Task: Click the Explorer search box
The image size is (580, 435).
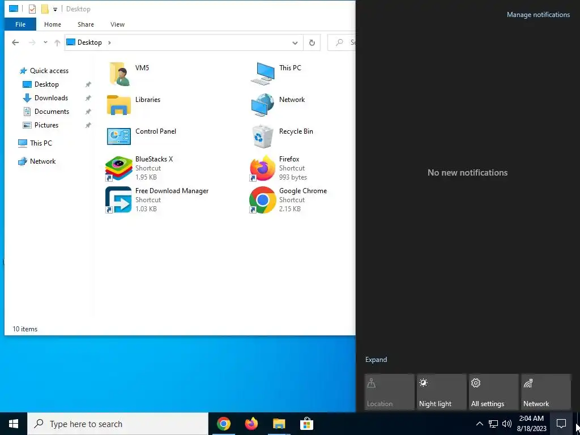Action: click(x=342, y=42)
